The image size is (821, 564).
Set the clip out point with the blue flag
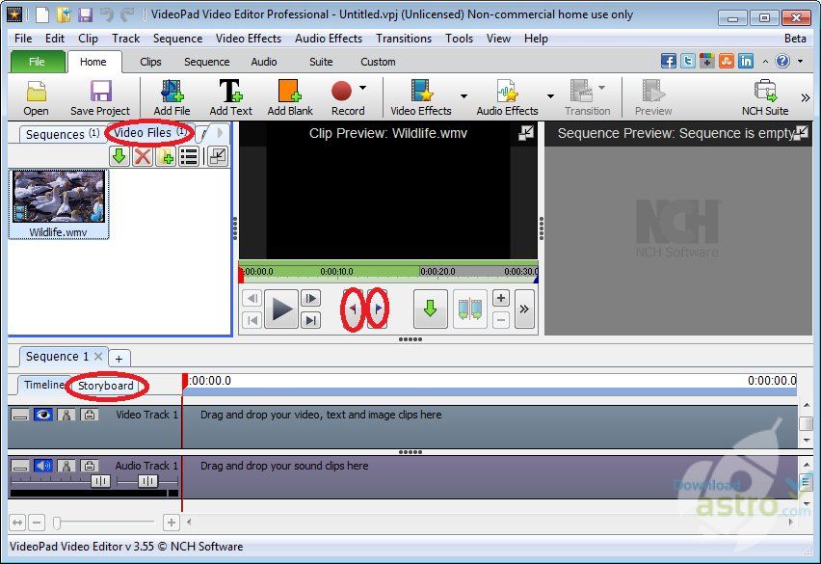[x=378, y=309]
